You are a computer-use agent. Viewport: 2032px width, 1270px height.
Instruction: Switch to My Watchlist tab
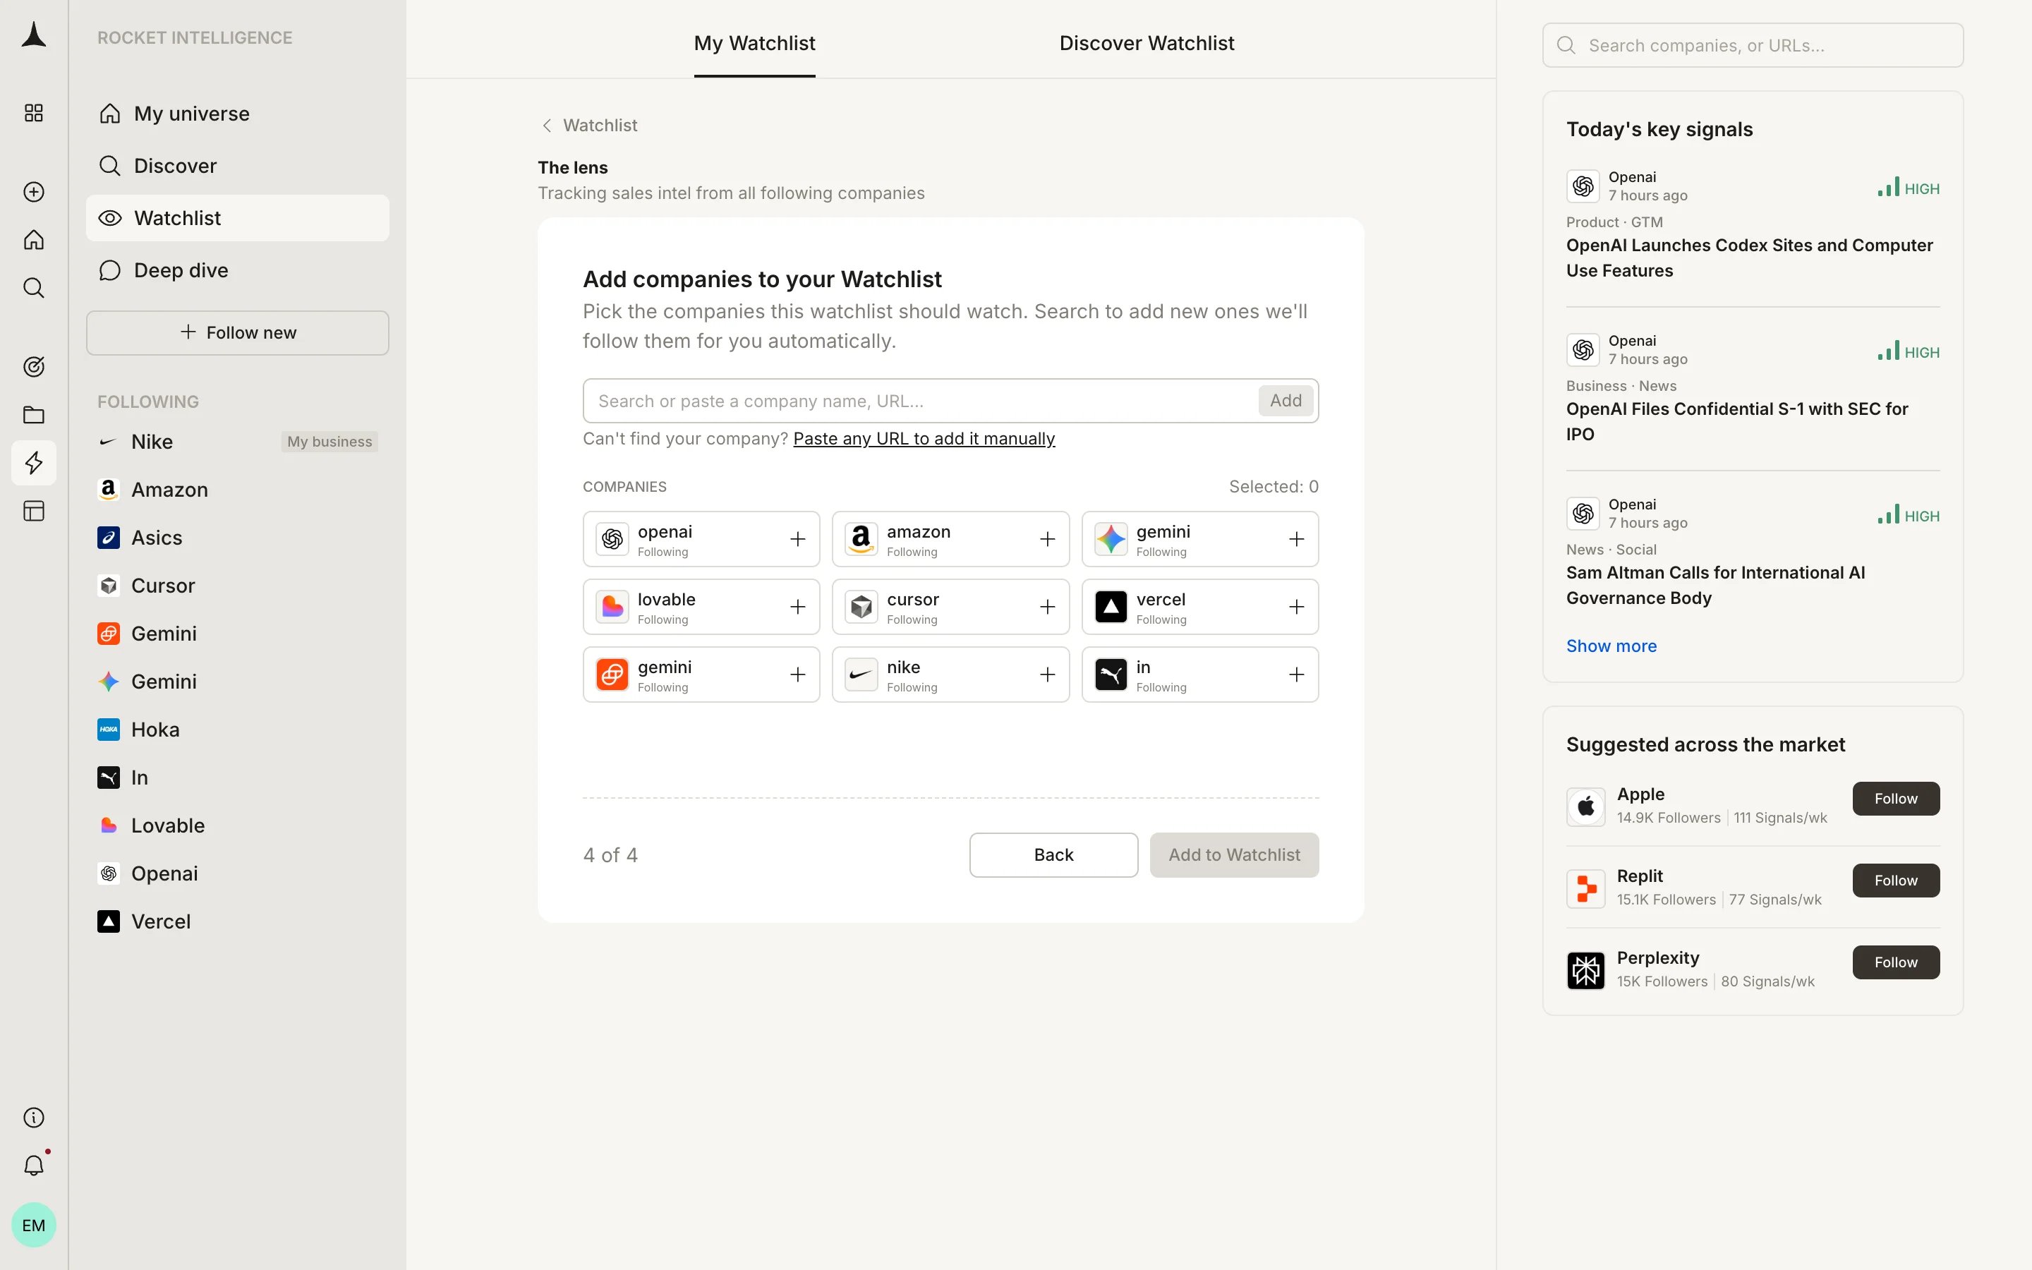[x=754, y=43]
